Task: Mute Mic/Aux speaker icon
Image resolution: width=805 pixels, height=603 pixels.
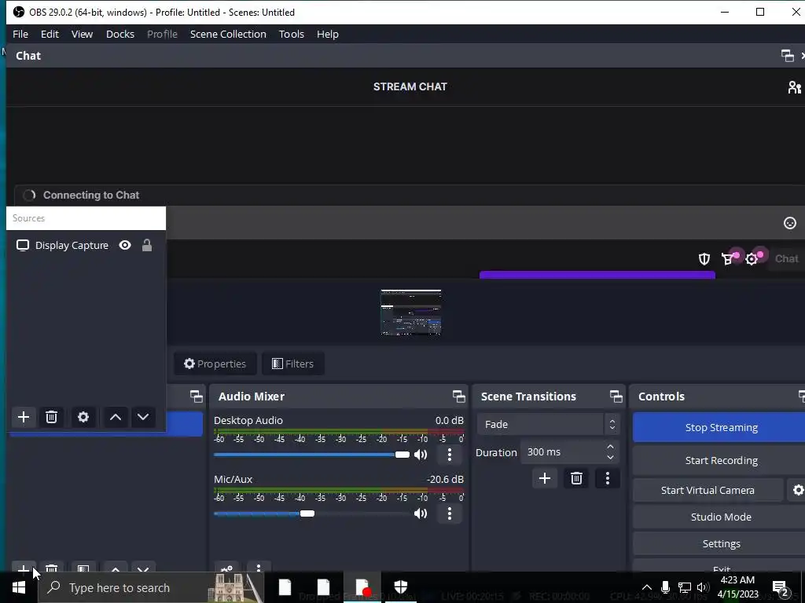Action: click(x=421, y=513)
